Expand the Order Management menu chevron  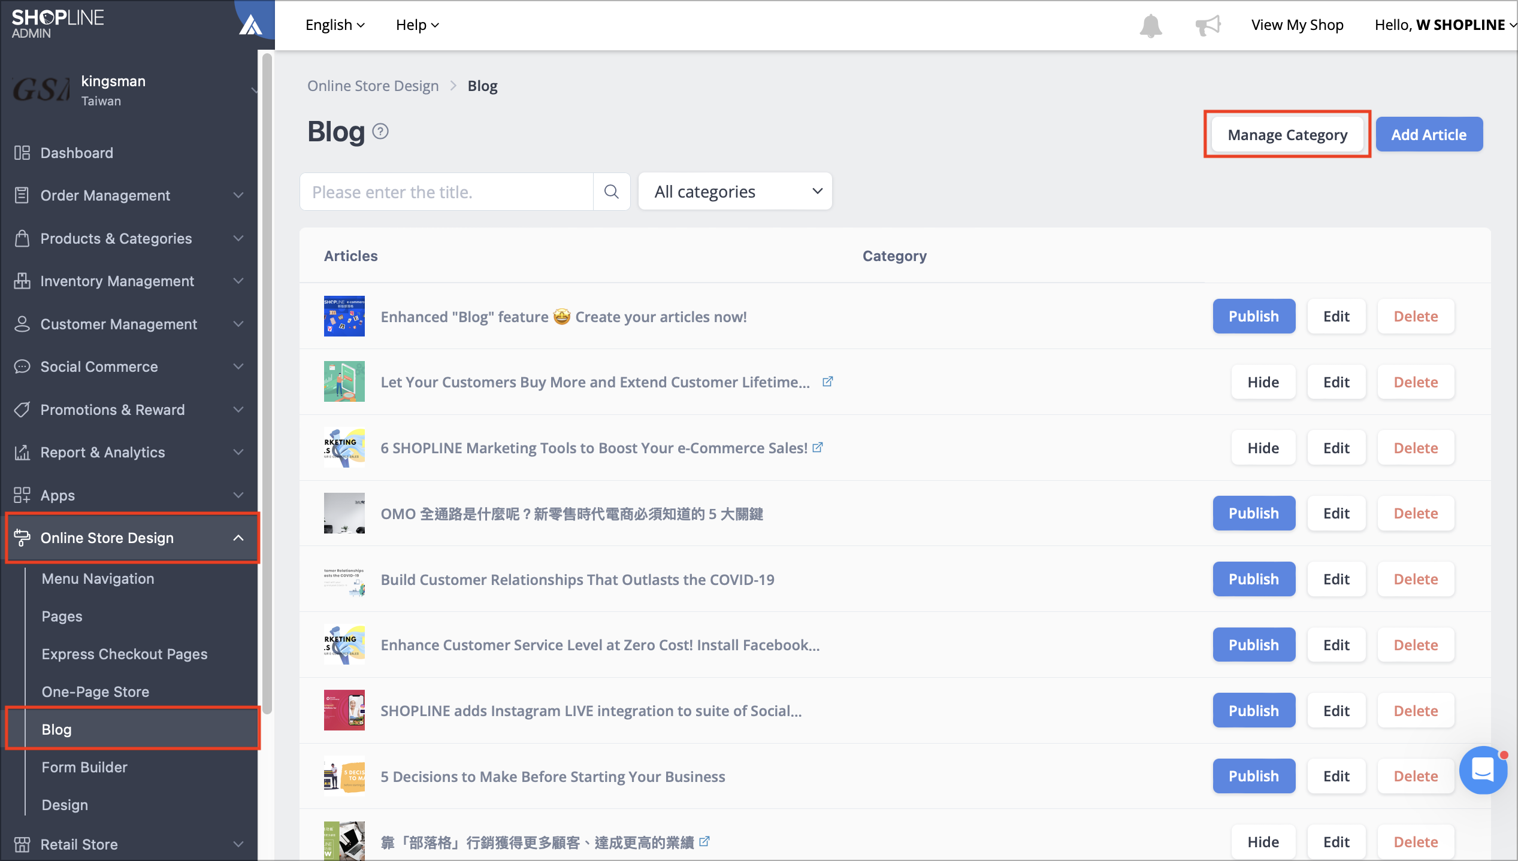click(238, 195)
